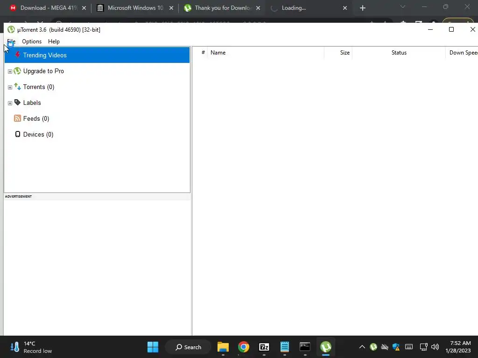Click the Labels tag icon
478x358 pixels.
pyautogui.click(x=17, y=103)
